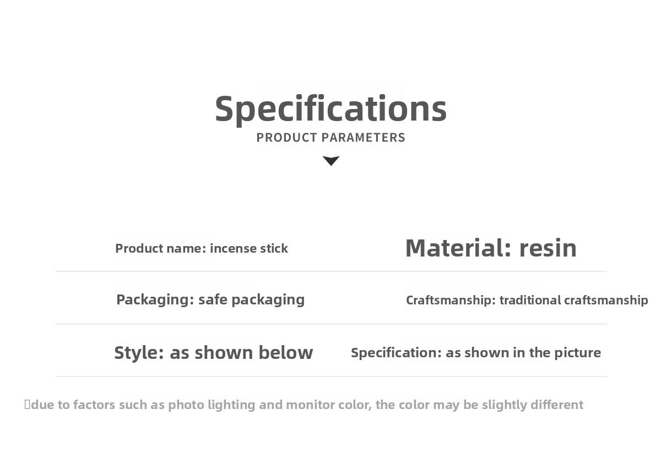Select the "traditional craftsmanship" value text
661x469 pixels.
point(573,300)
